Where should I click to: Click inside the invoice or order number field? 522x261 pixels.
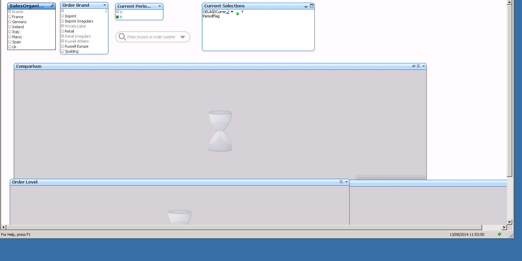click(x=151, y=37)
